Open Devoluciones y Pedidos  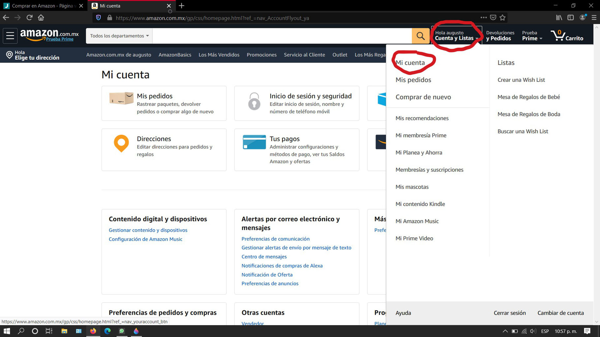(x=500, y=36)
